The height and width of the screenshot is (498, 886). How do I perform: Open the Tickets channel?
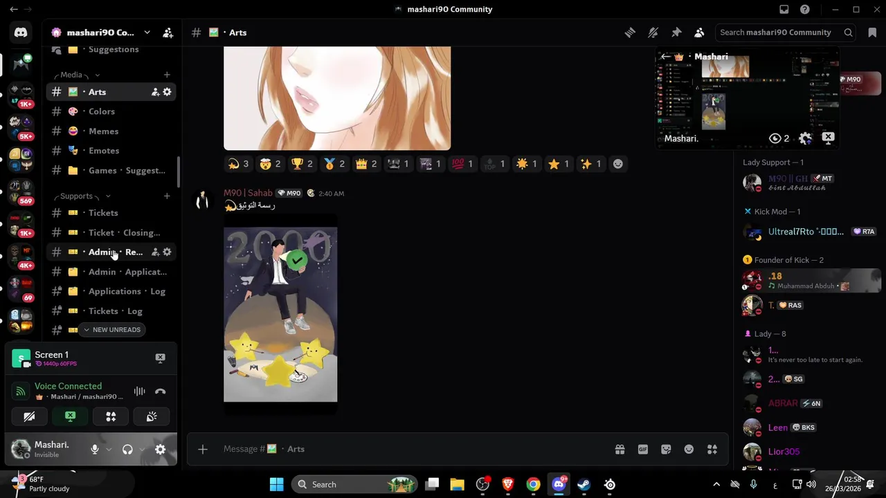111,213
